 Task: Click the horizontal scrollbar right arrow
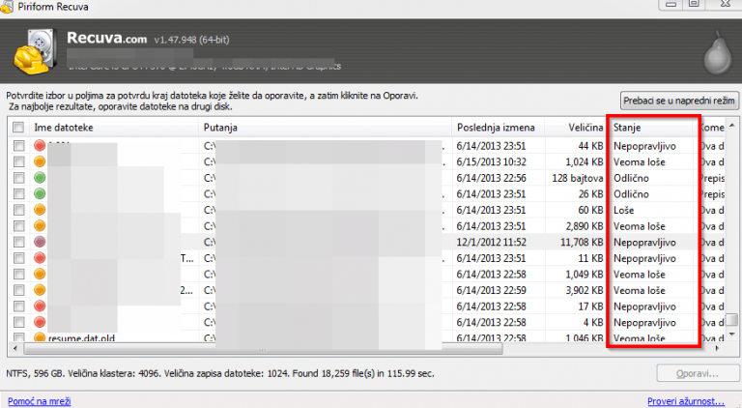tap(718, 349)
